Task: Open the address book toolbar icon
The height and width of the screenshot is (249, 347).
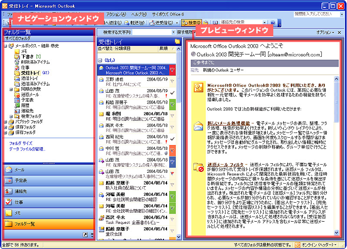Action: point(215,23)
